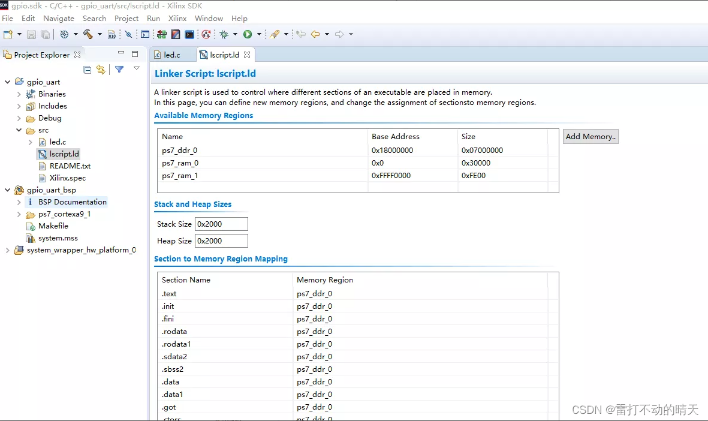Click the green Run button icon

point(247,34)
